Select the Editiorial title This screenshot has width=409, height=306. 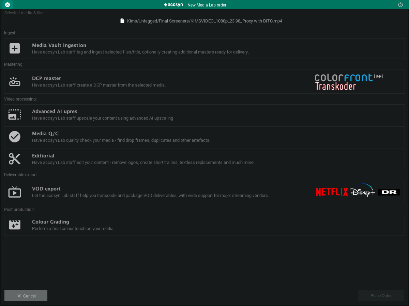coord(43,156)
